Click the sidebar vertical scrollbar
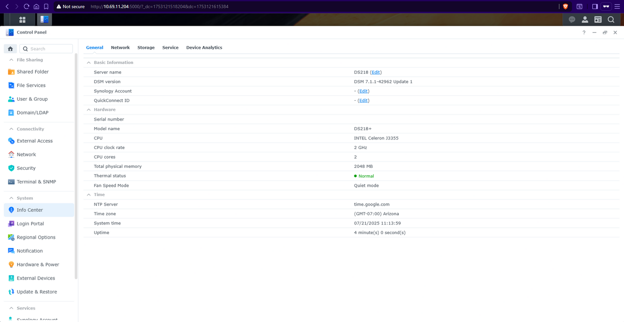 [76, 166]
